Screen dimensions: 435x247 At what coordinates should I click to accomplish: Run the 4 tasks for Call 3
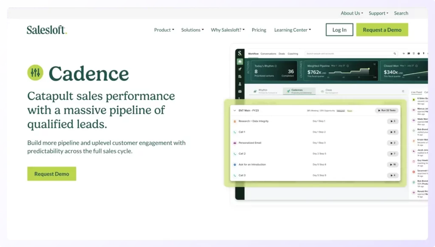click(x=393, y=176)
